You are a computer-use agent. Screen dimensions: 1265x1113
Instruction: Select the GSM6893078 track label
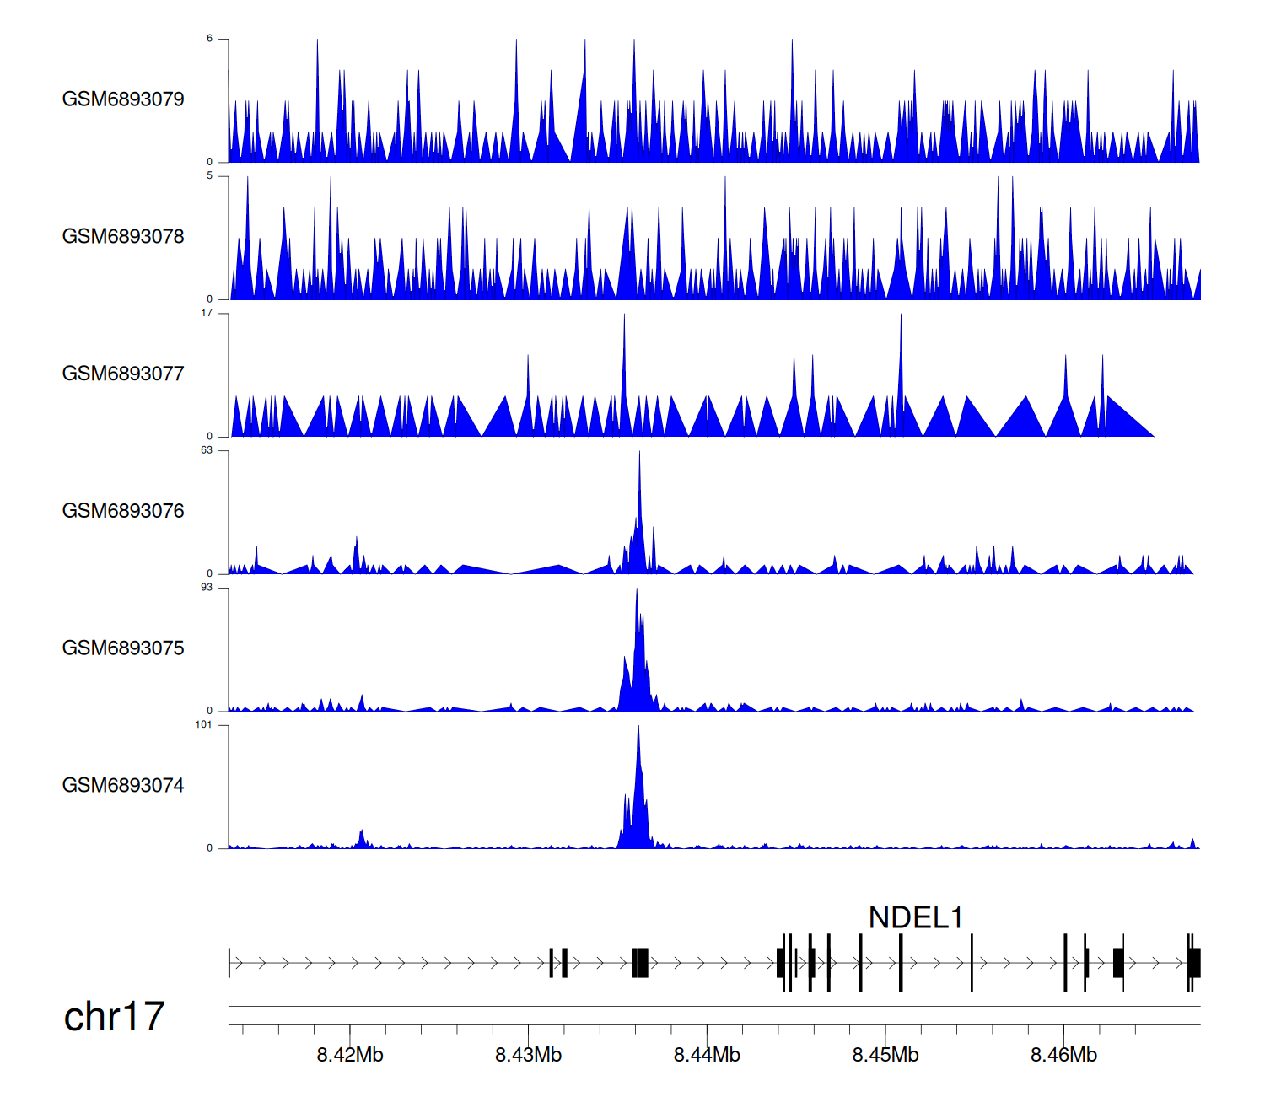123,237
